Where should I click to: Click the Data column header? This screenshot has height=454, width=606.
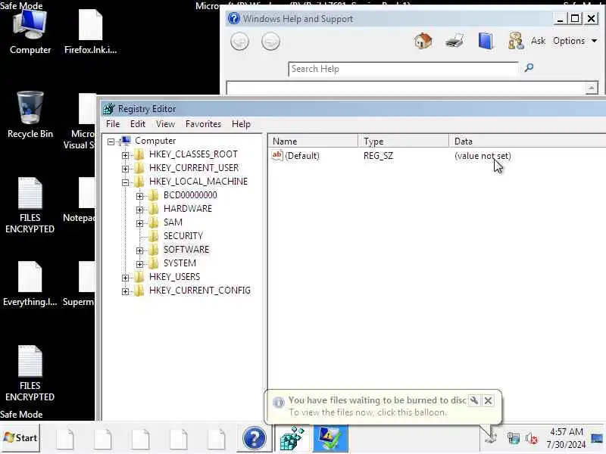click(527, 141)
